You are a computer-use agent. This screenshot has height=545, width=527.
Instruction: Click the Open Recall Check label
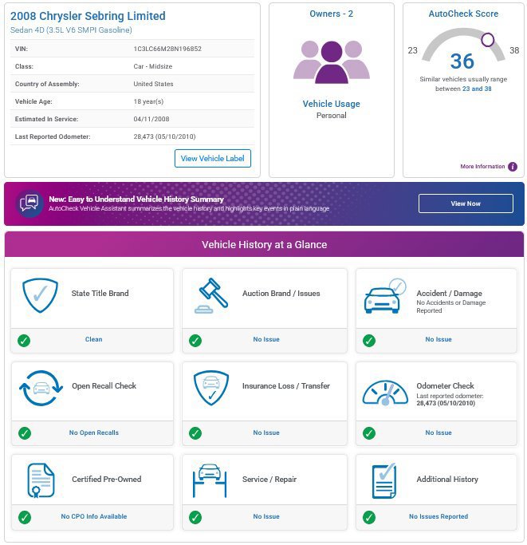pos(104,386)
